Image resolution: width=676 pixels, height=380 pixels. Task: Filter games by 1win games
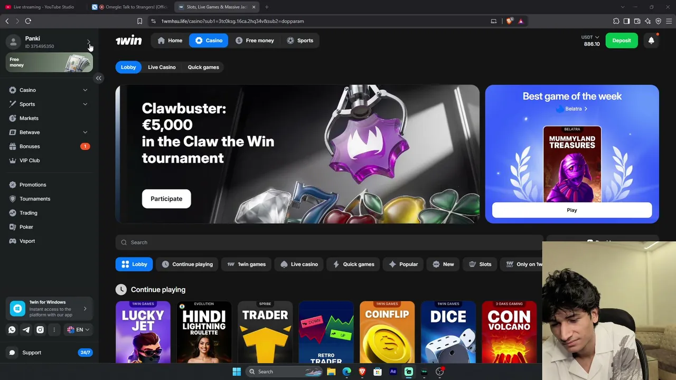coord(246,264)
